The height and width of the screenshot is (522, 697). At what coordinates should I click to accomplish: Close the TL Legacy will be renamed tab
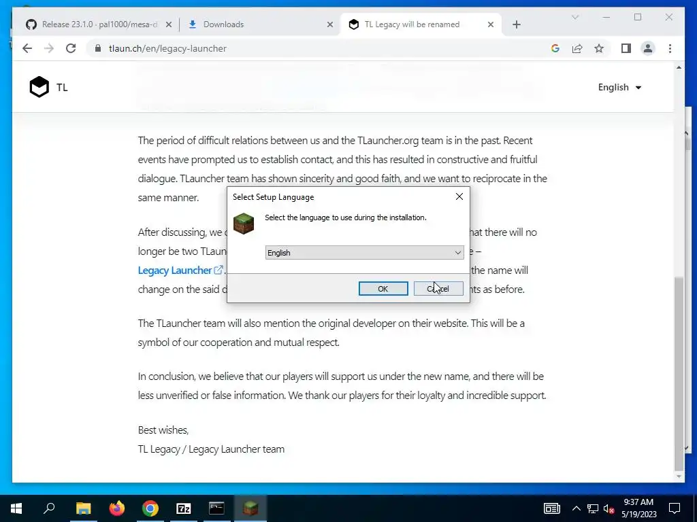490,24
